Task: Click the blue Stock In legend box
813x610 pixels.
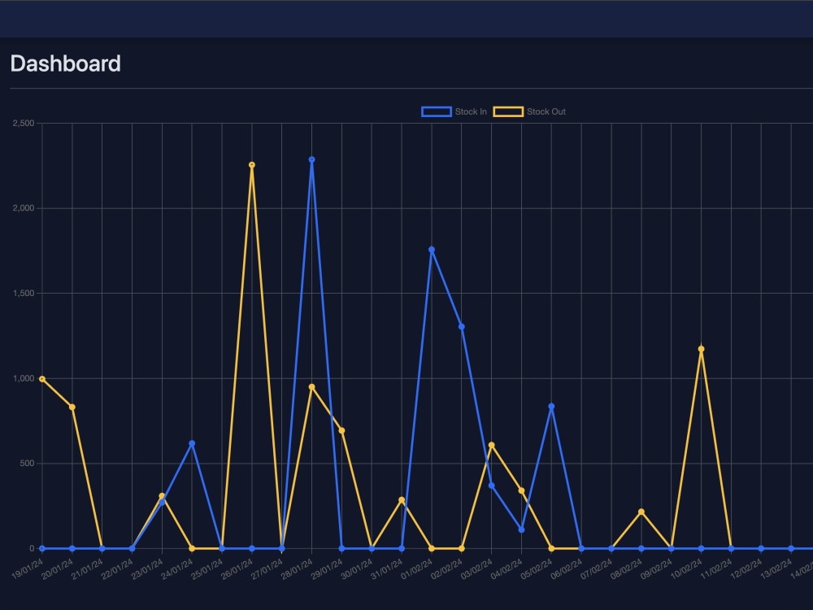Action: 437,111
